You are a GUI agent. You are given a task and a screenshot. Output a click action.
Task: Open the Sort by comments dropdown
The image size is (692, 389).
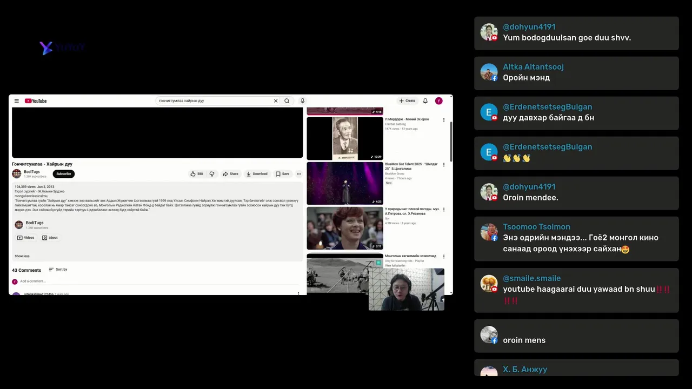click(58, 270)
